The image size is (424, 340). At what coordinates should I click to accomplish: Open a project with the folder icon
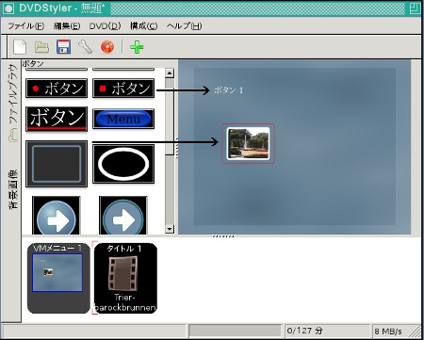[41, 47]
